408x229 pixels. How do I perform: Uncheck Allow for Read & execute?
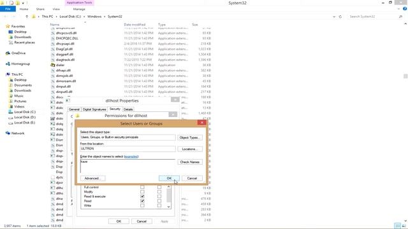click(142, 197)
